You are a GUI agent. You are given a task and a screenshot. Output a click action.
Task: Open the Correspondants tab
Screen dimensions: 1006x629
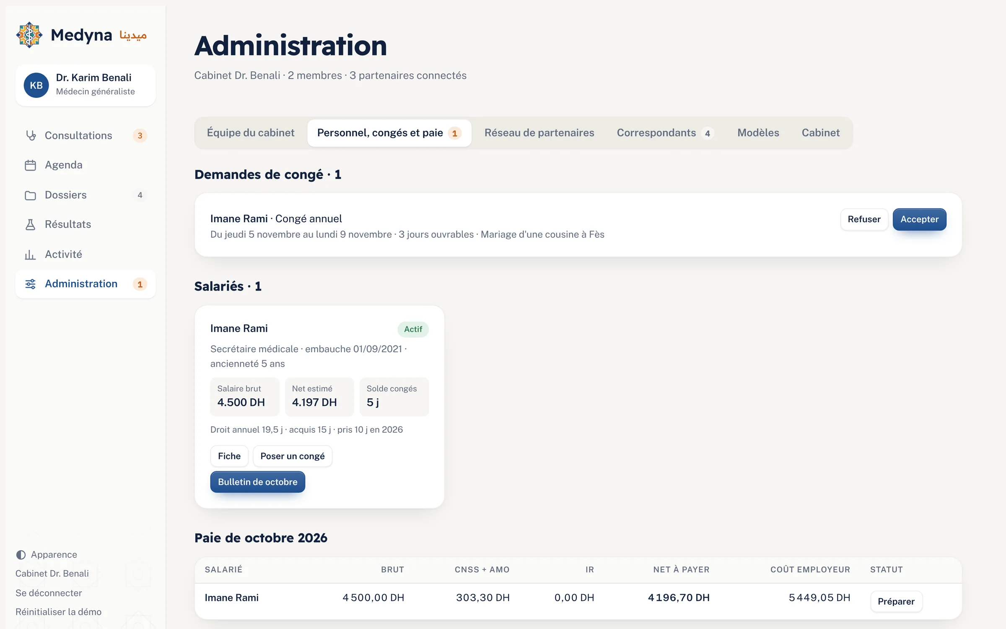pyautogui.click(x=665, y=133)
